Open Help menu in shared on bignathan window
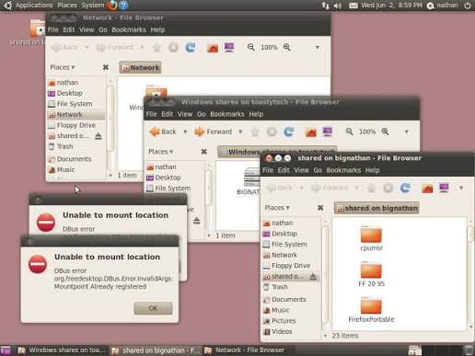 372,170
